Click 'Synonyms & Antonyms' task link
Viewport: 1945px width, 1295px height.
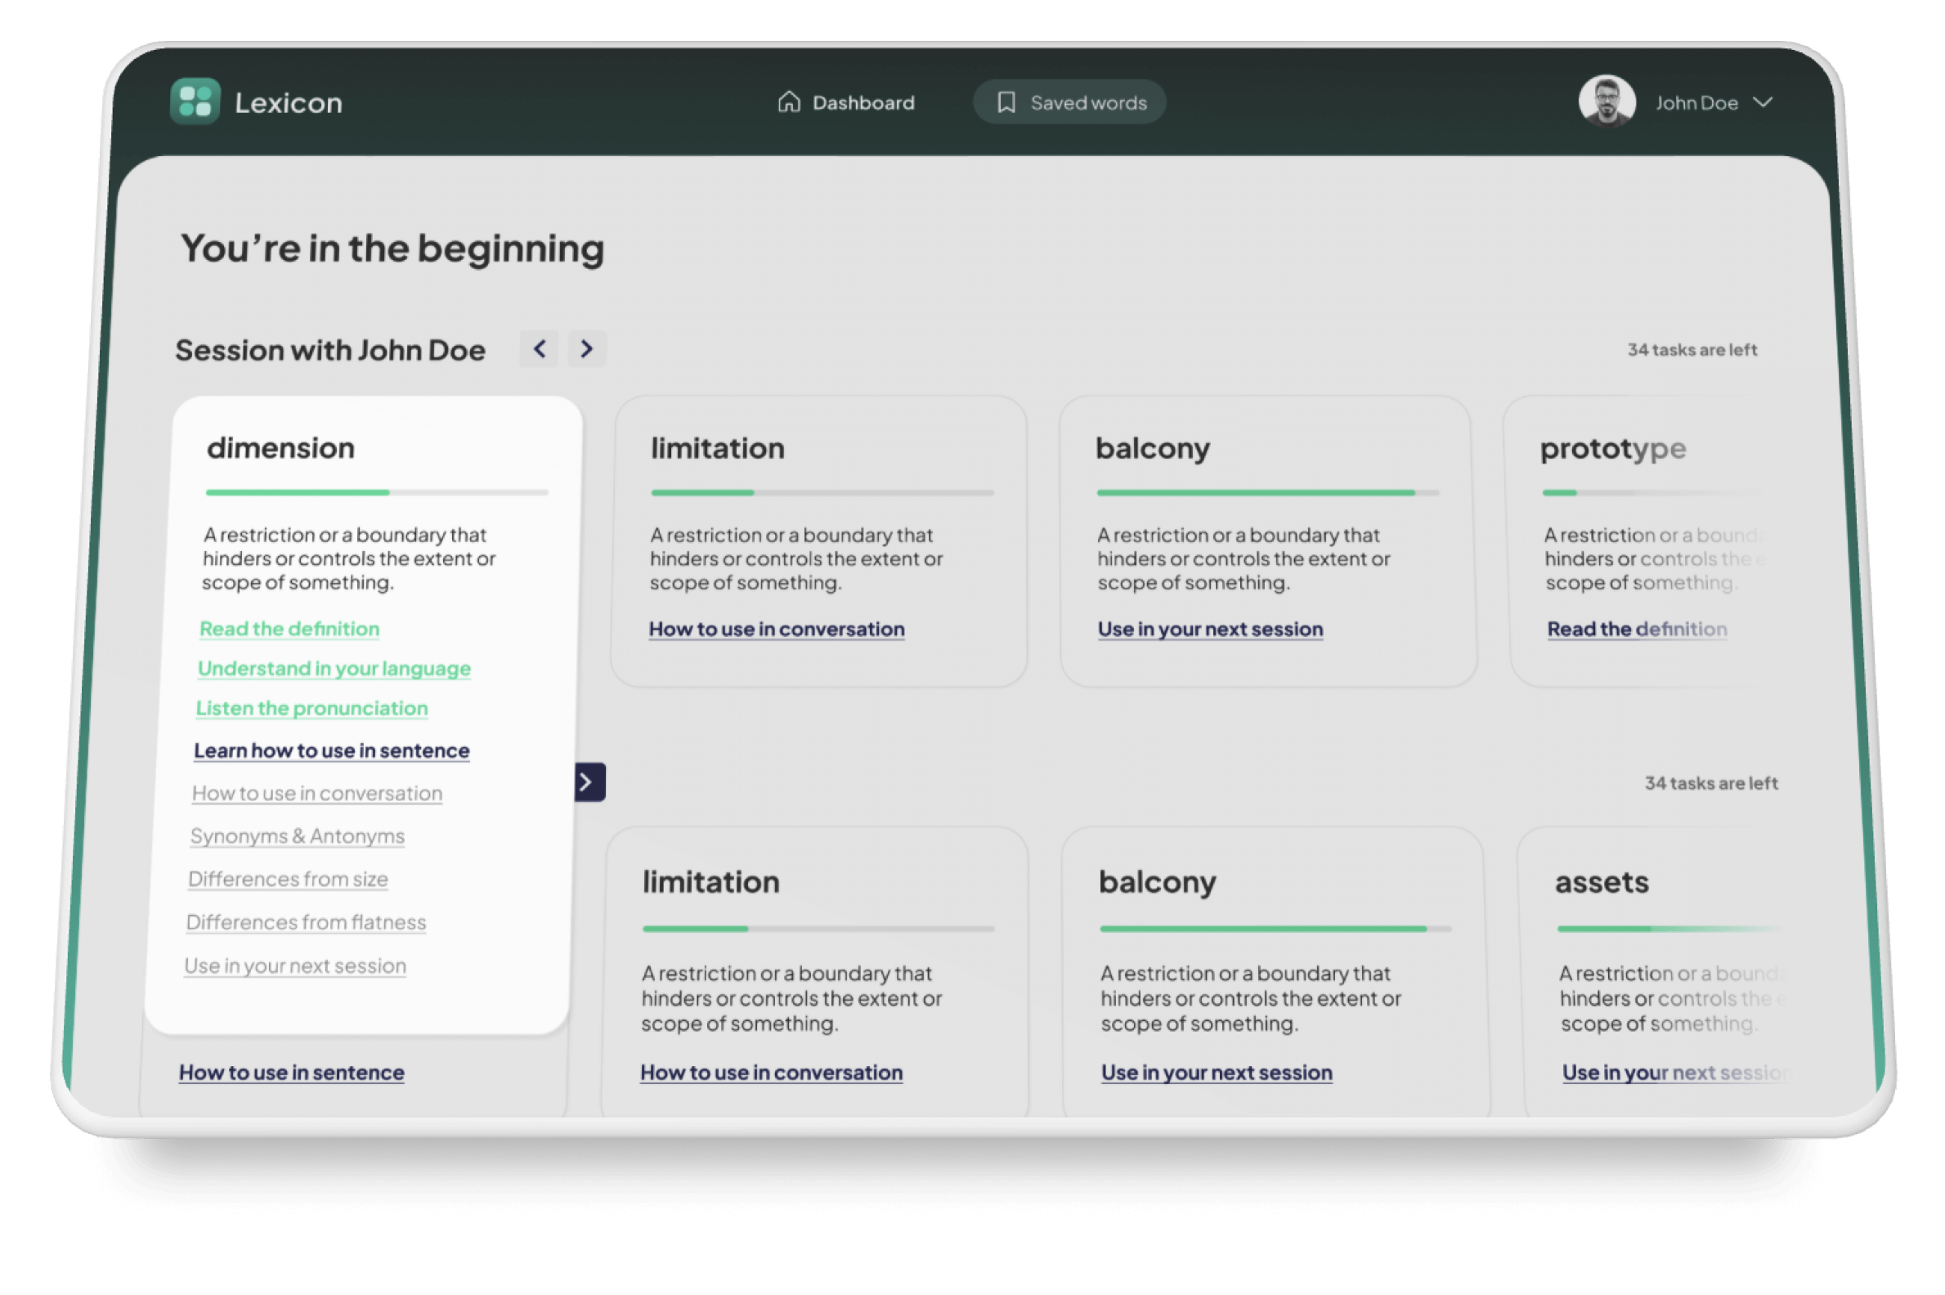click(298, 836)
